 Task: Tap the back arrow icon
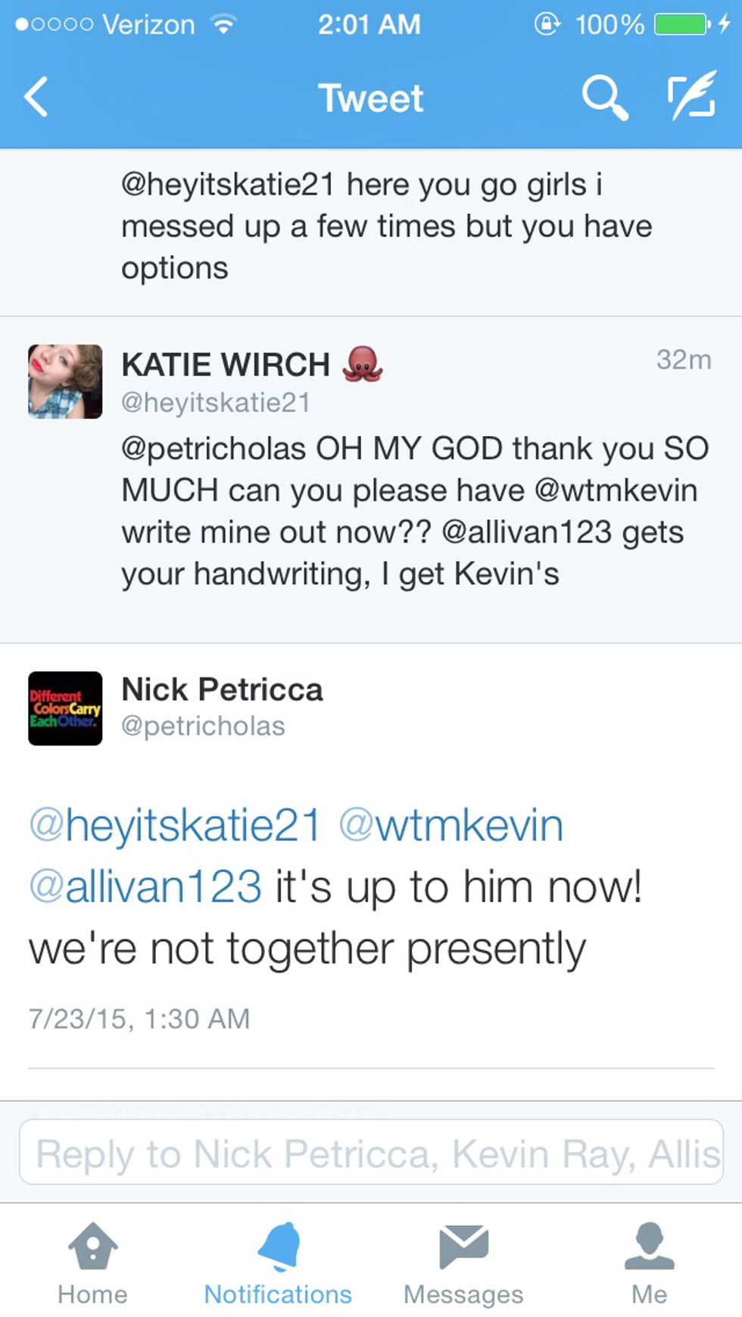pos(36,97)
